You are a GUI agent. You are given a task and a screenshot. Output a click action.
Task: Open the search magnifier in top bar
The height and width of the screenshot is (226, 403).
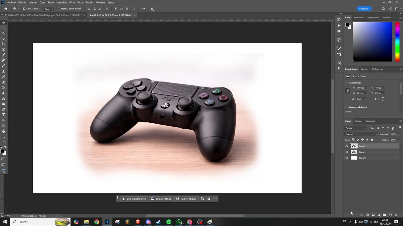coord(383,9)
